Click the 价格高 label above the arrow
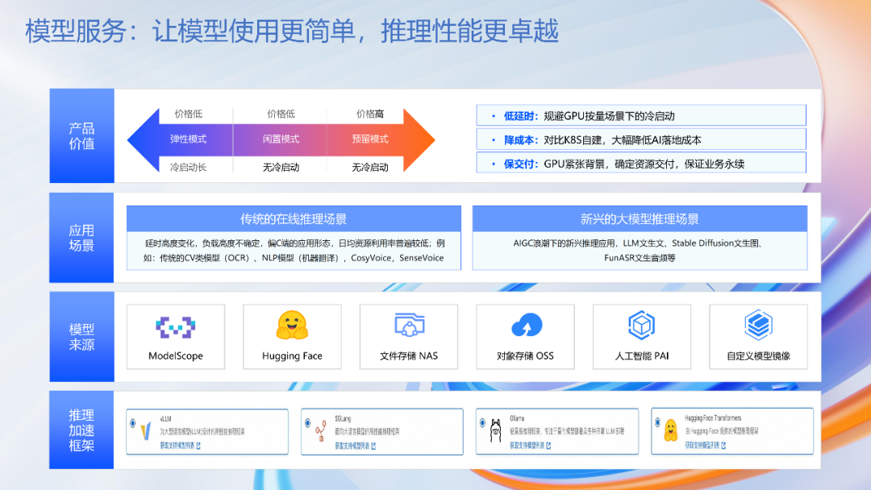Image resolution: width=871 pixels, height=490 pixels. tap(370, 114)
